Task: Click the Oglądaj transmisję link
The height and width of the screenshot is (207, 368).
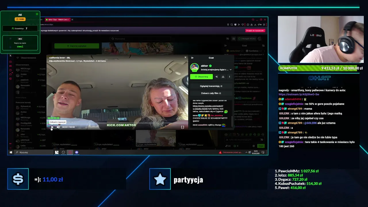Action: (x=211, y=86)
